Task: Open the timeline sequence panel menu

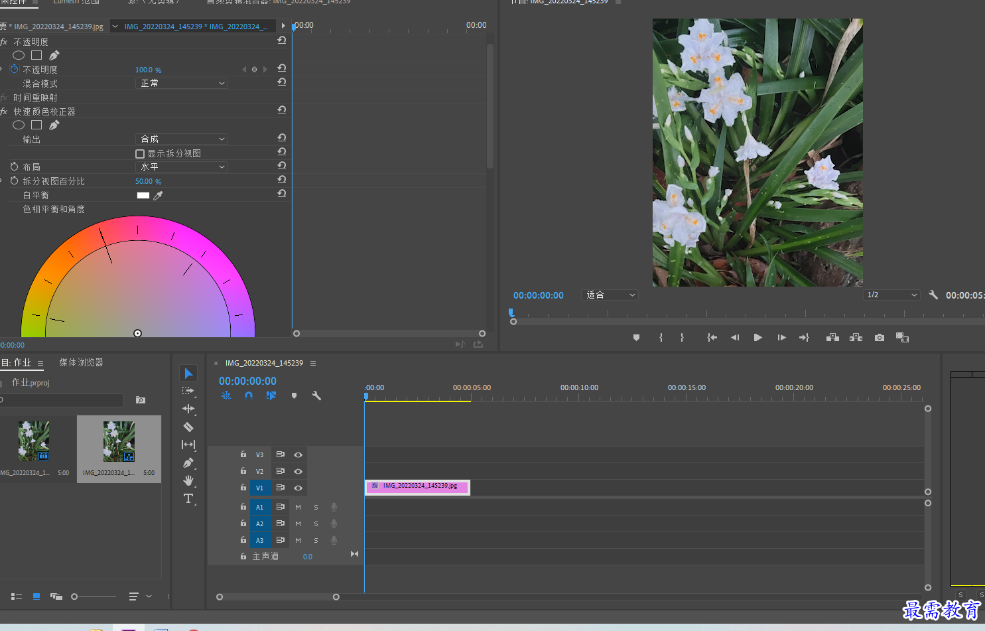Action: [313, 363]
